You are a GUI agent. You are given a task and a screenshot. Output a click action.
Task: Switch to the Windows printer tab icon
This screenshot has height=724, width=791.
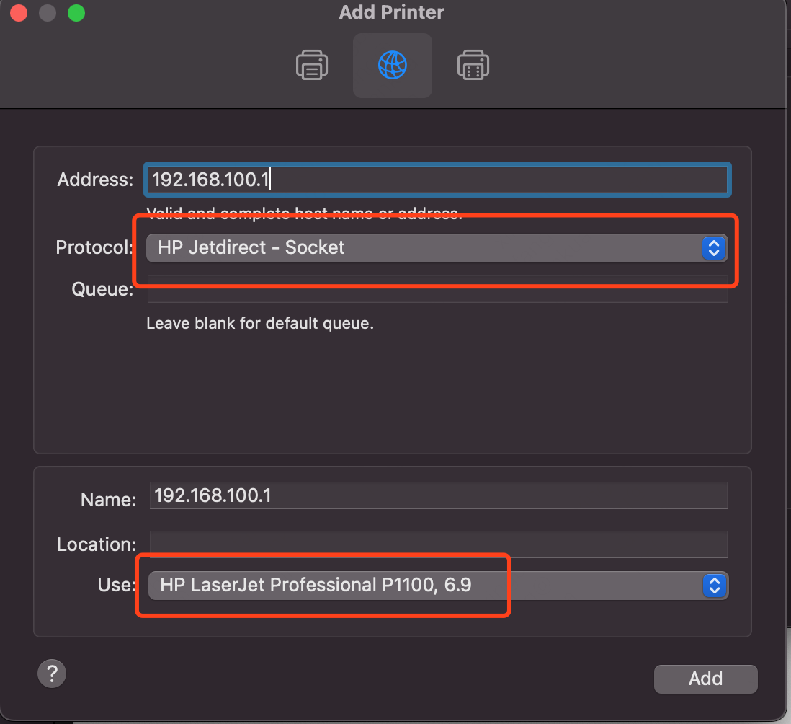473,66
